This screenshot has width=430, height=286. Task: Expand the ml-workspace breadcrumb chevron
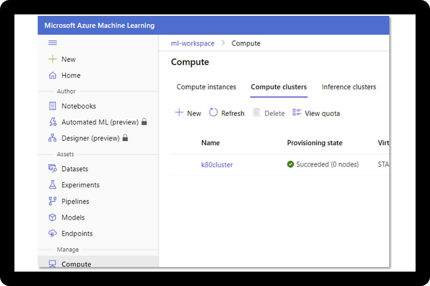click(223, 43)
